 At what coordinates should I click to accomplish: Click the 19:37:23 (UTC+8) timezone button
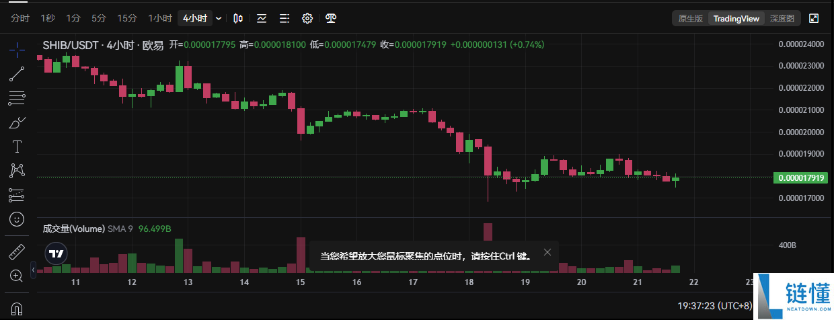click(714, 305)
